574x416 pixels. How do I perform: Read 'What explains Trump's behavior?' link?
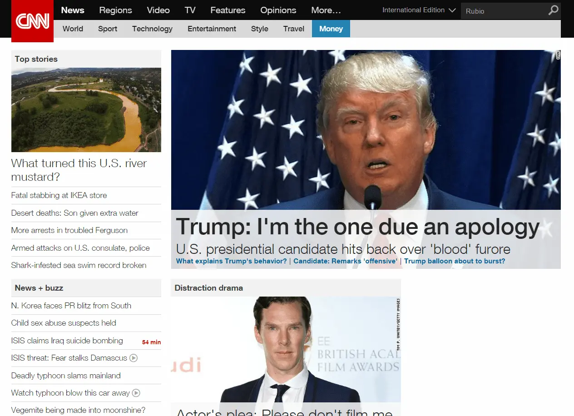click(231, 261)
